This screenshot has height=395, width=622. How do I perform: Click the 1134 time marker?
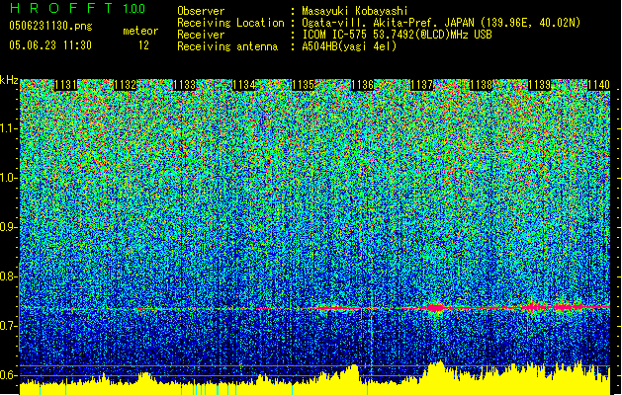[243, 85]
